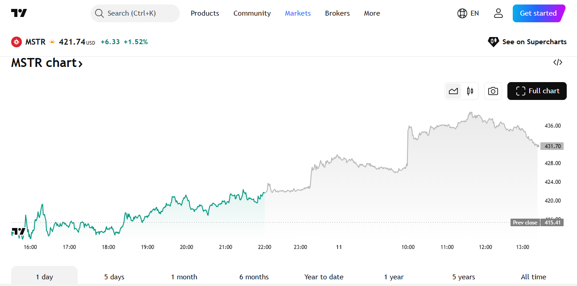
Task: Select the 1 day range tab
Action: [44, 276]
